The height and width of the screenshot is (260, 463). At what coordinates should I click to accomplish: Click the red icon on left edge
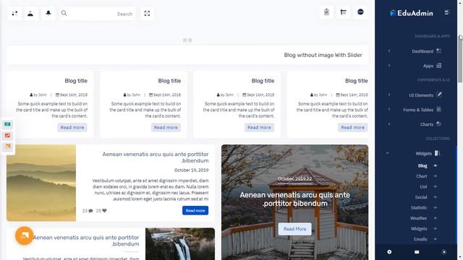click(8, 136)
